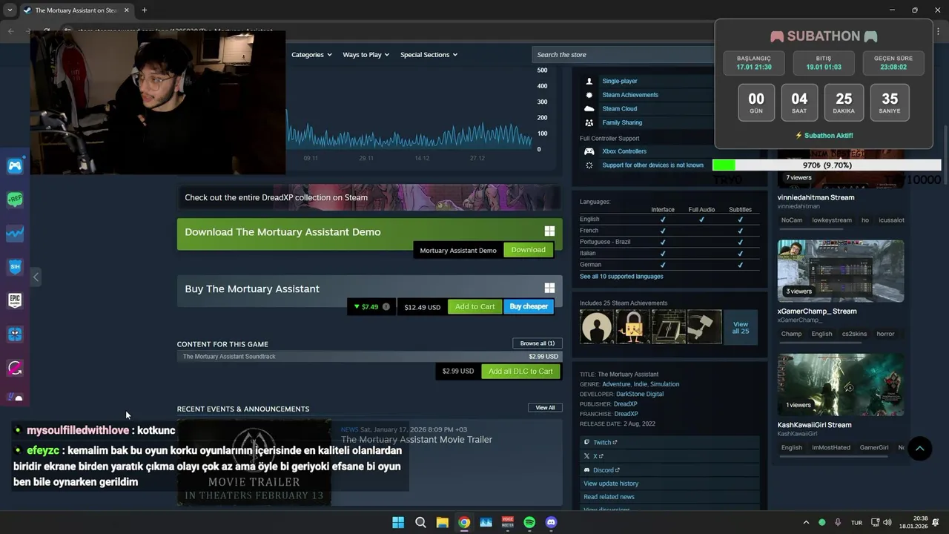The width and height of the screenshot is (949, 534).
Task: Open the Special Sections dropdown
Action: (429, 55)
